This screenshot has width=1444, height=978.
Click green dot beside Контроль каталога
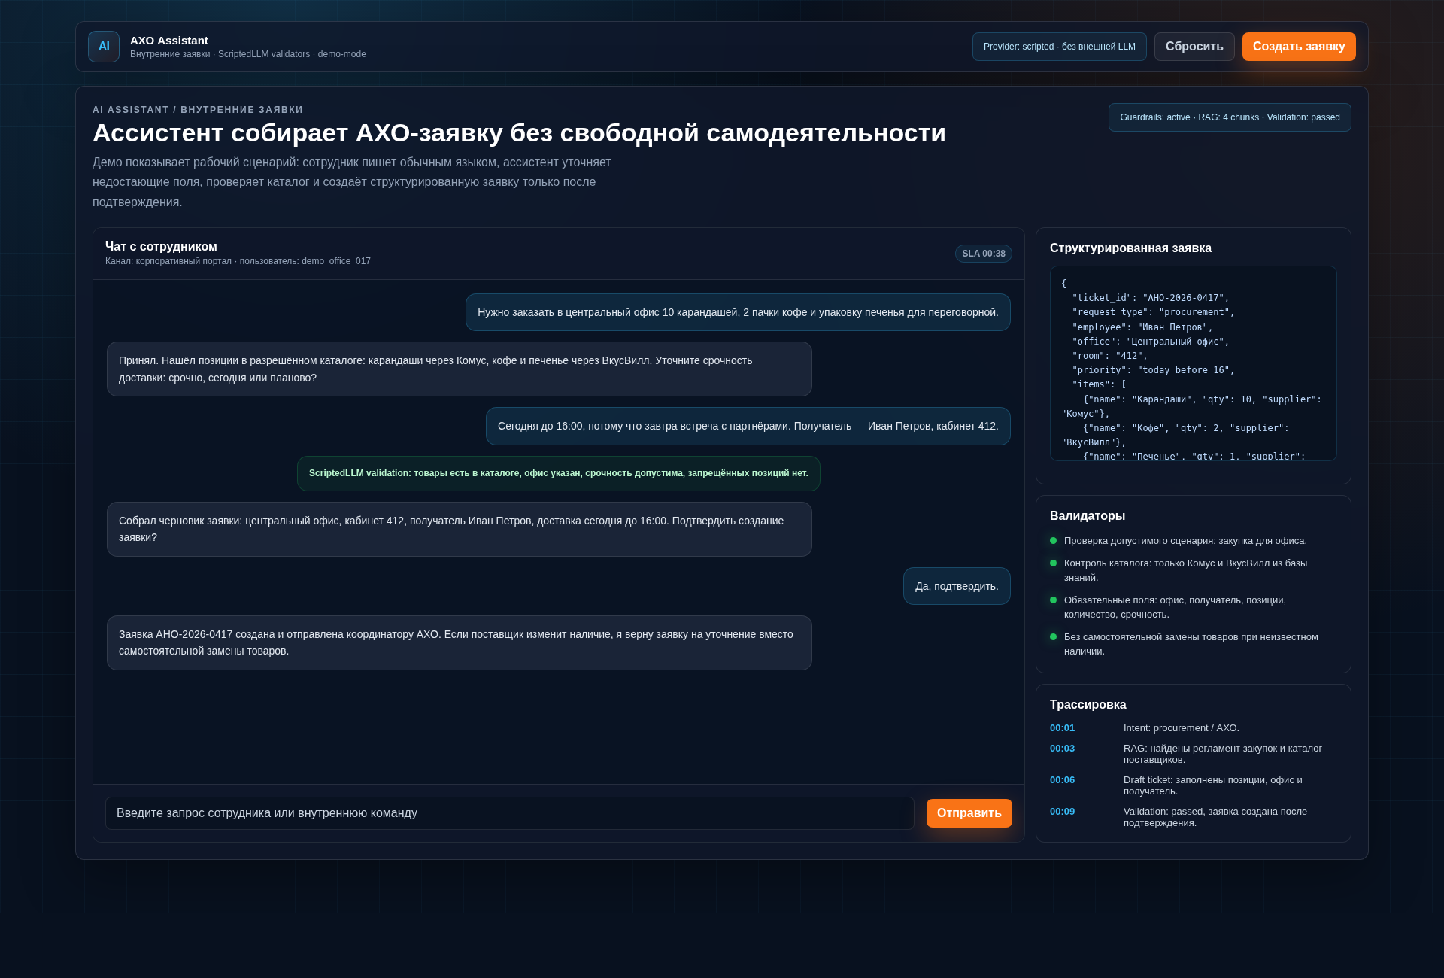click(1053, 563)
